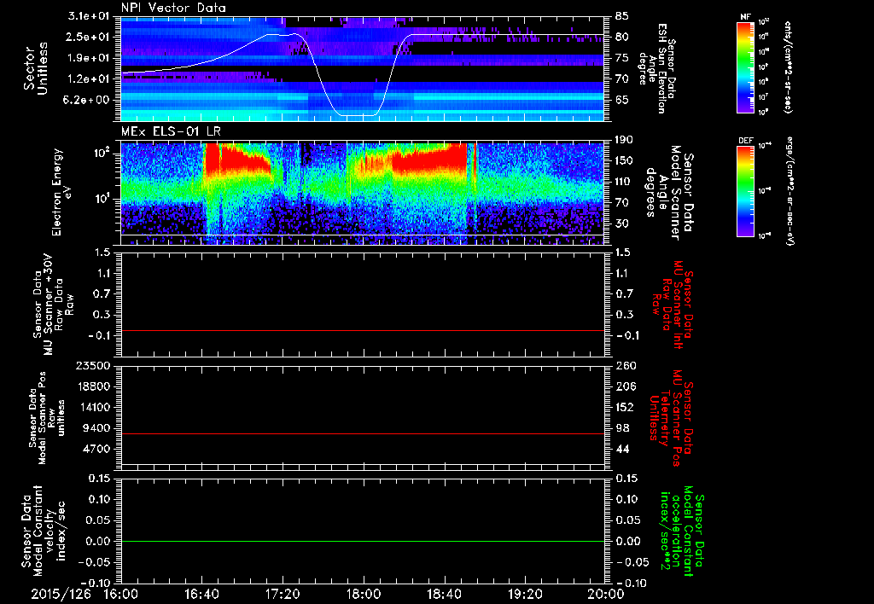874x604 pixels.
Task: Click the red line in scanner position panel
Action: 362,433
